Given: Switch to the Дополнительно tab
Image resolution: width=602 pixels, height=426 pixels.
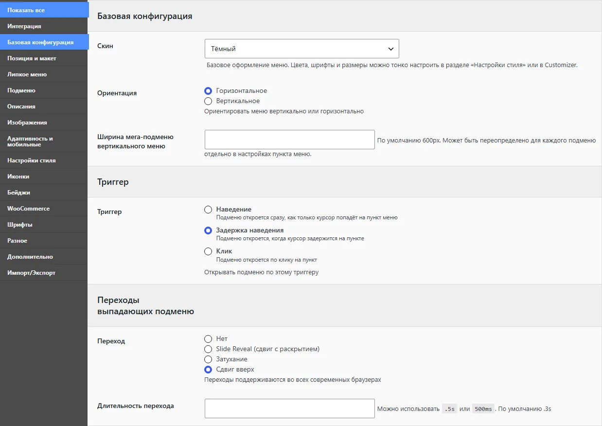Looking at the screenshot, I should [x=44, y=257].
